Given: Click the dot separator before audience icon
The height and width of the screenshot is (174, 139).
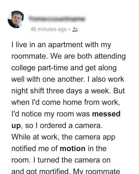Looking at the screenshot, I should (69, 30).
